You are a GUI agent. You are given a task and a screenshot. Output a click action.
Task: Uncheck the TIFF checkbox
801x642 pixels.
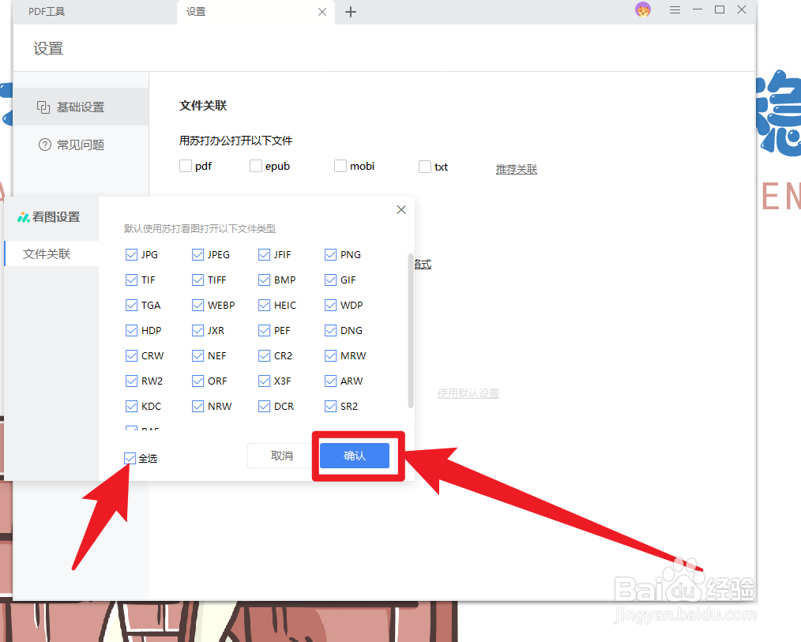pos(197,280)
